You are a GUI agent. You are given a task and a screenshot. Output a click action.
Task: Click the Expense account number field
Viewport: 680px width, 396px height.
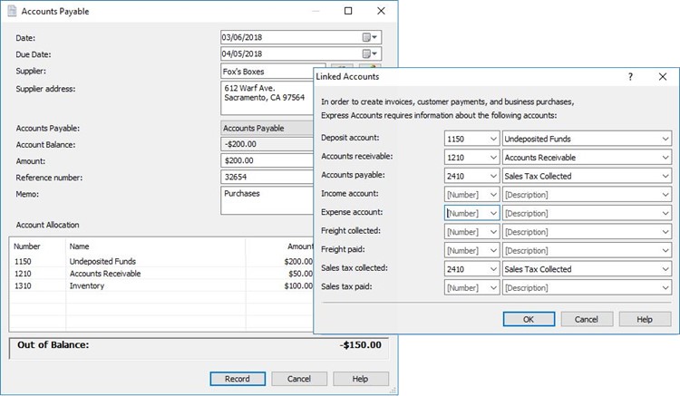tap(466, 213)
